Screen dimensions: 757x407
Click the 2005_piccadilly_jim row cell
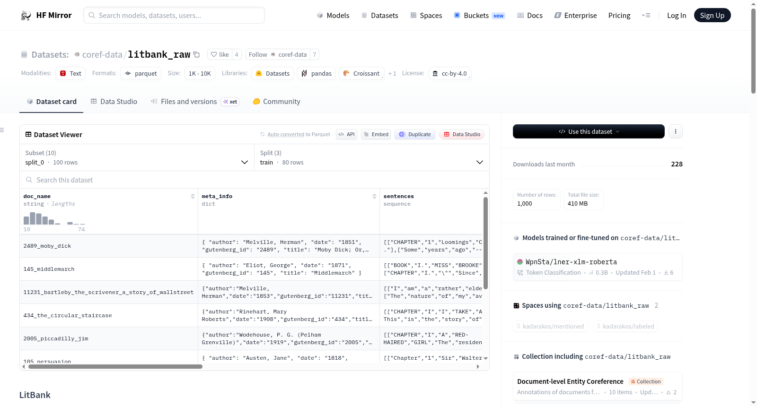[109, 338]
